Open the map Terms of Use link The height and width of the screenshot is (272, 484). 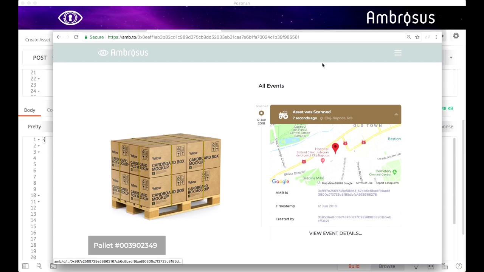coord(364,183)
